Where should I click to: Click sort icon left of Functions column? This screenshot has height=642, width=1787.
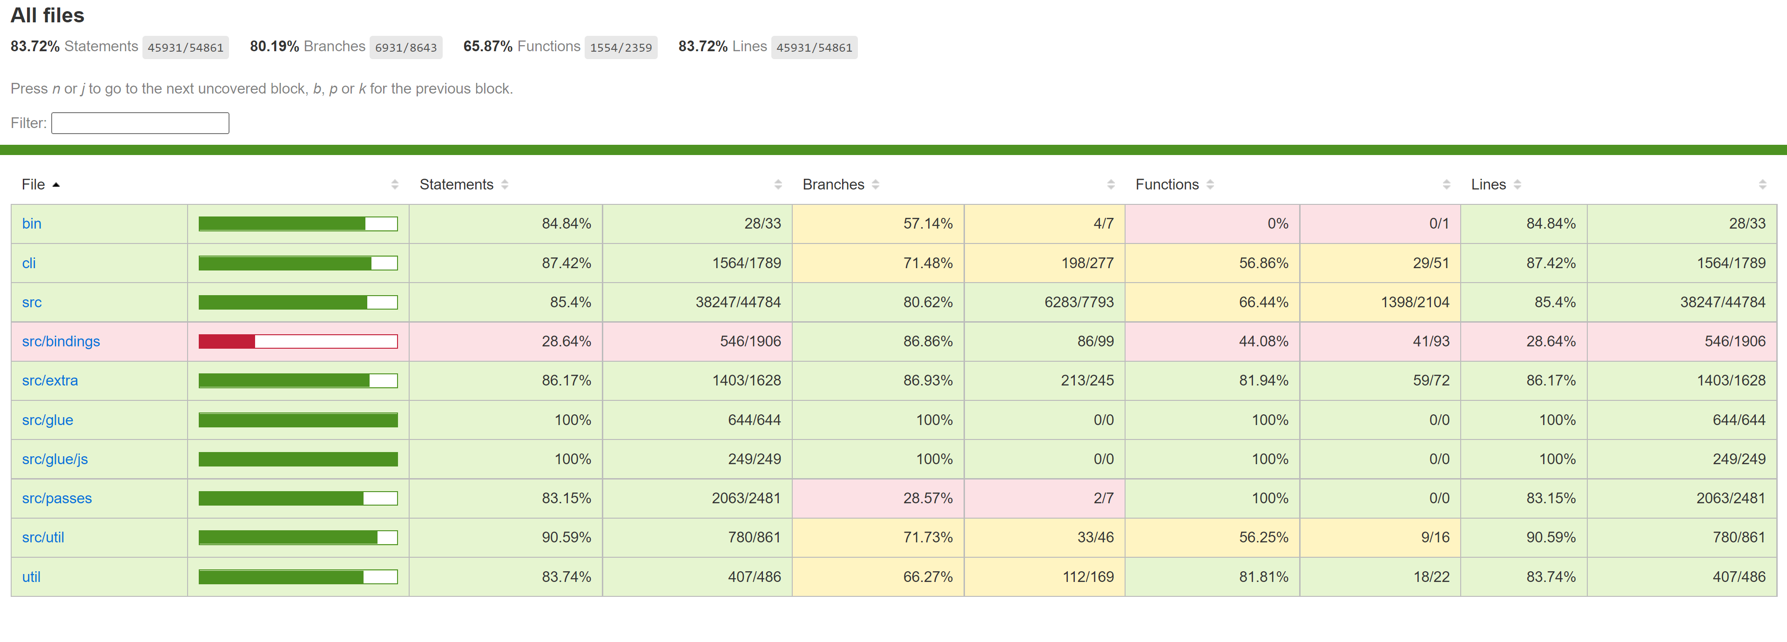(1111, 185)
